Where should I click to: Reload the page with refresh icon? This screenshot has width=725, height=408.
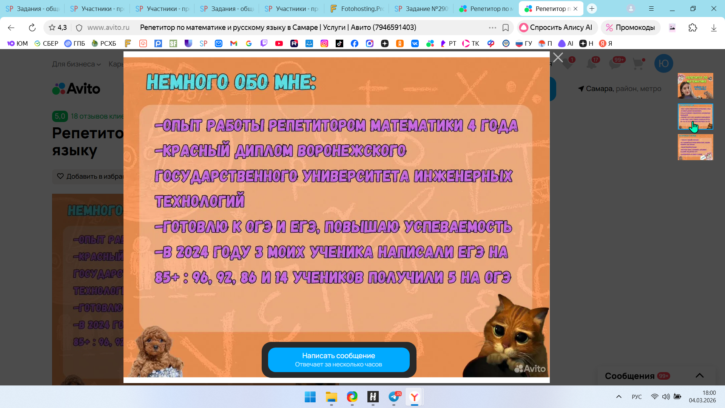32,28
